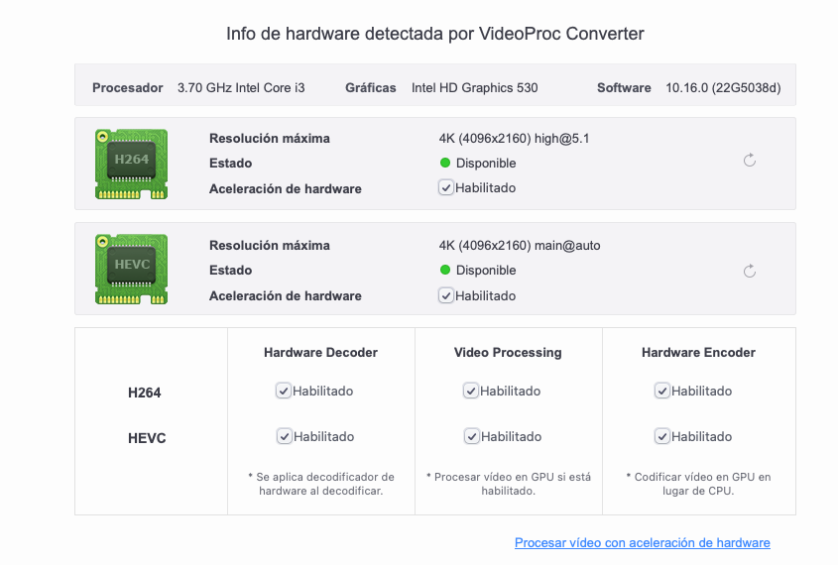Click the Hardware Decoder column header

coord(320,353)
